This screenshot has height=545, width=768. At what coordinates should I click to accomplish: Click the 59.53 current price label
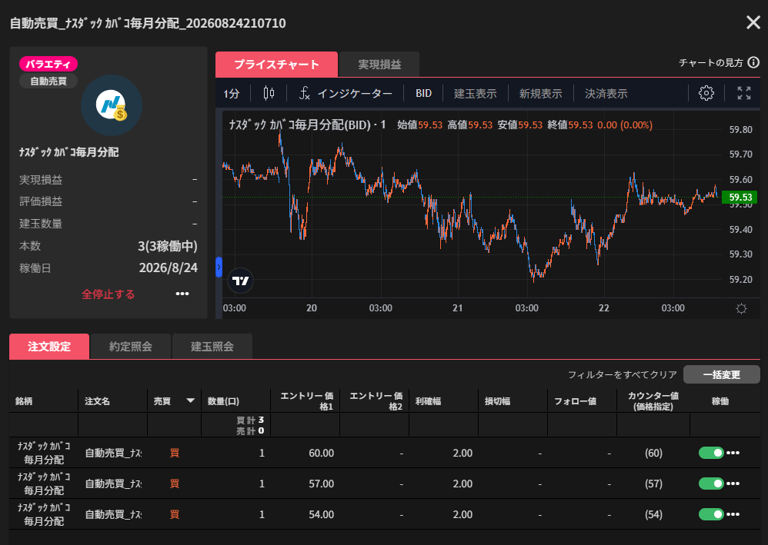740,197
